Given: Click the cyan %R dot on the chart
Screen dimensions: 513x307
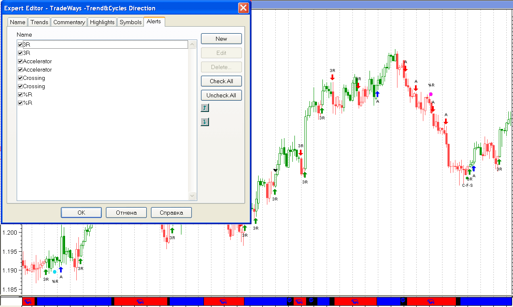Looking at the screenshot, I should coord(55,272).
